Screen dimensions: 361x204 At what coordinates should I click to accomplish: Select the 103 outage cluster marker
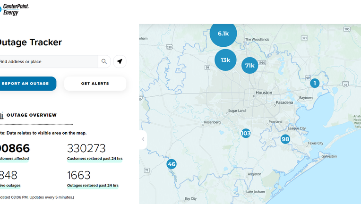click(x=246, y=133)
